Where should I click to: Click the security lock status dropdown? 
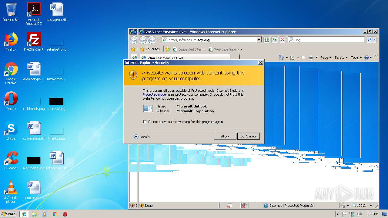[x=345, y=206]
